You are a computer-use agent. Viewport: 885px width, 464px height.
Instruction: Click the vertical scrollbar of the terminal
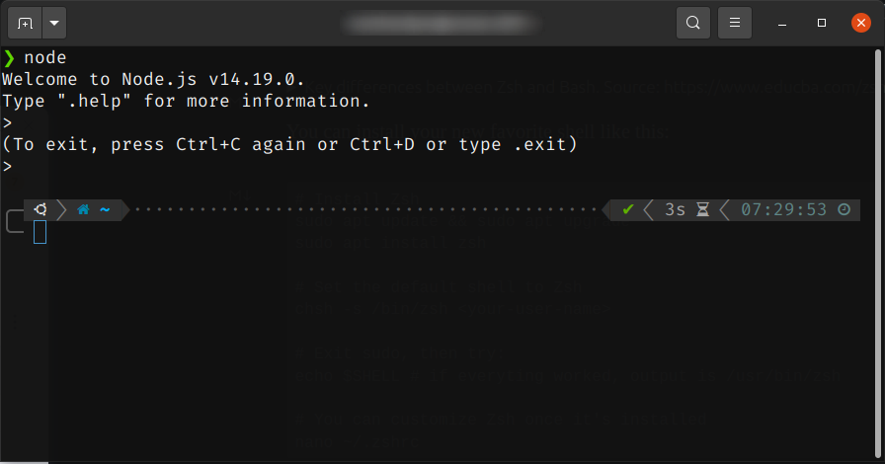click(878, 255)
